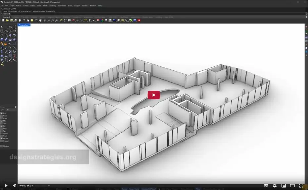Play the video from the bottom control bar
308x190 pixels.
[x=6, y=185]
